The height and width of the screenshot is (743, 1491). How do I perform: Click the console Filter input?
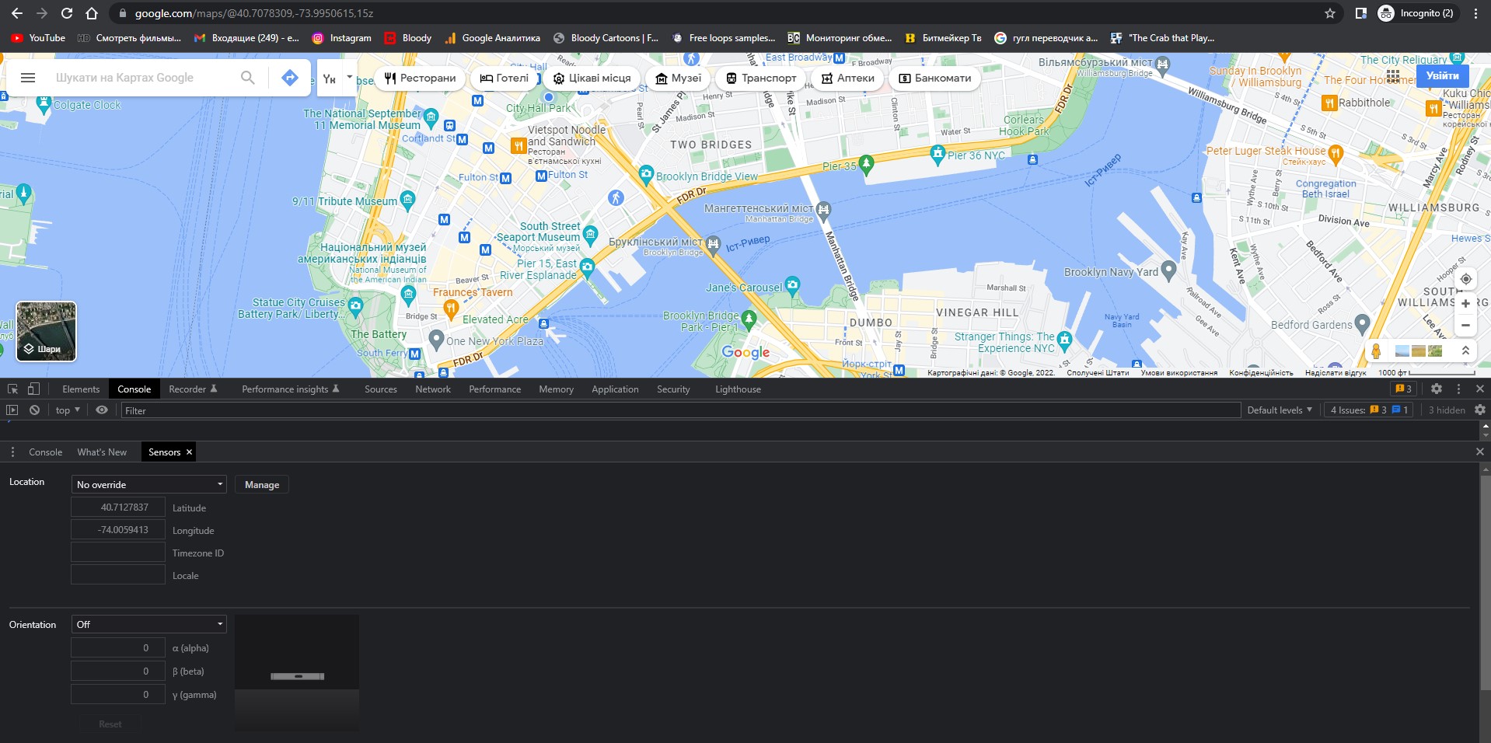point(681,410)
